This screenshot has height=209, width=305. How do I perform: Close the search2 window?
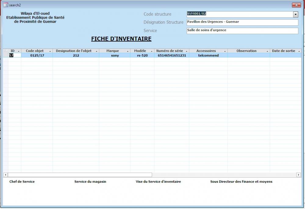point(296,5)
